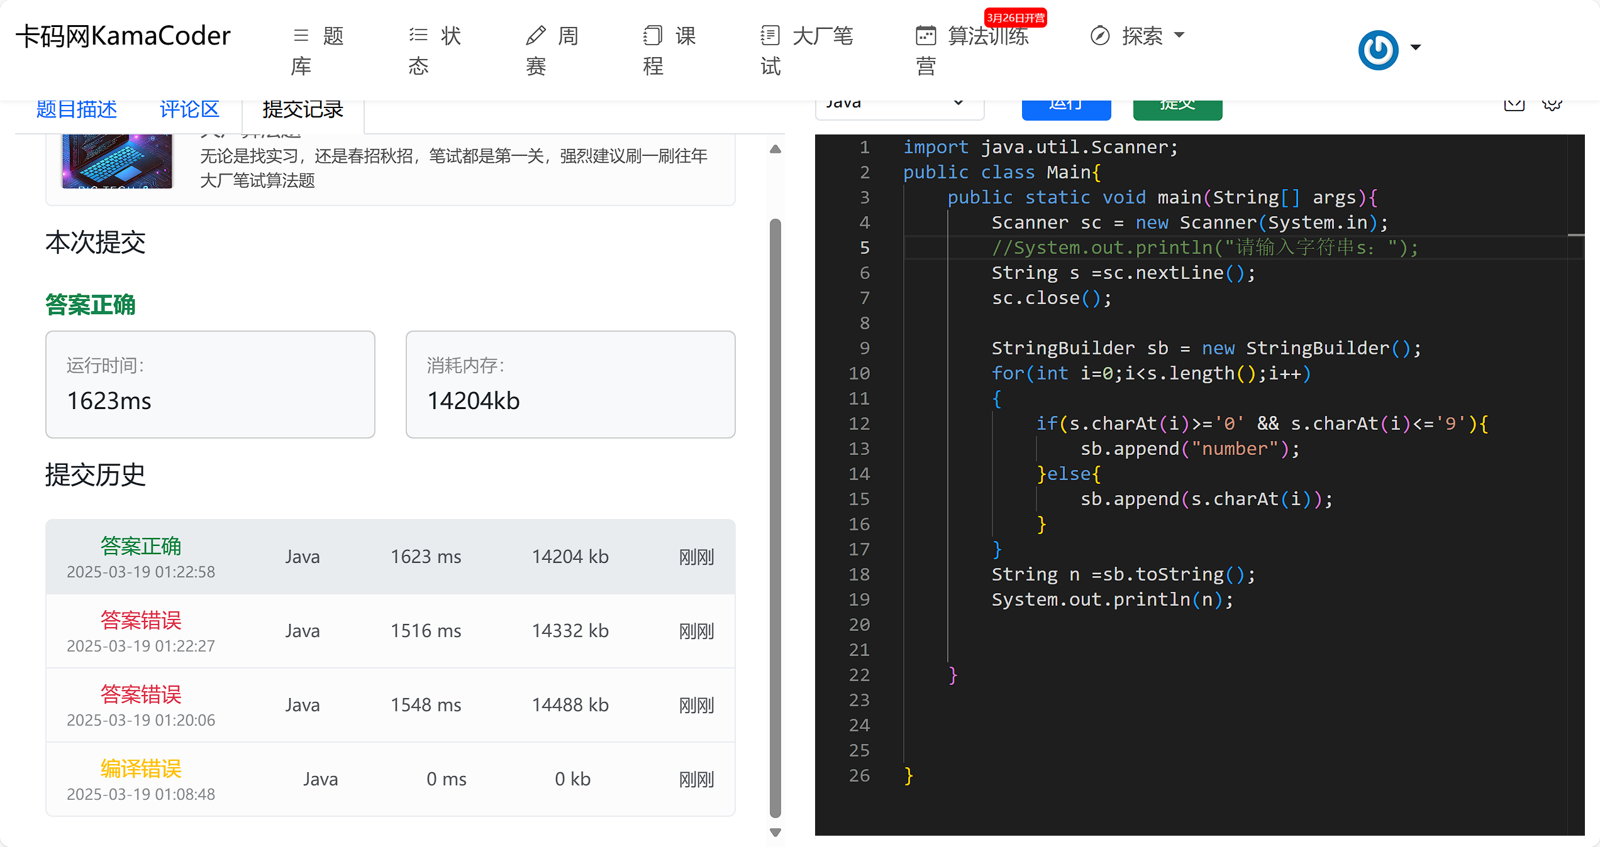The image size is (1600, 847).
Task: Open the editor settings gear icon
Action: [x=1552, y=104]
